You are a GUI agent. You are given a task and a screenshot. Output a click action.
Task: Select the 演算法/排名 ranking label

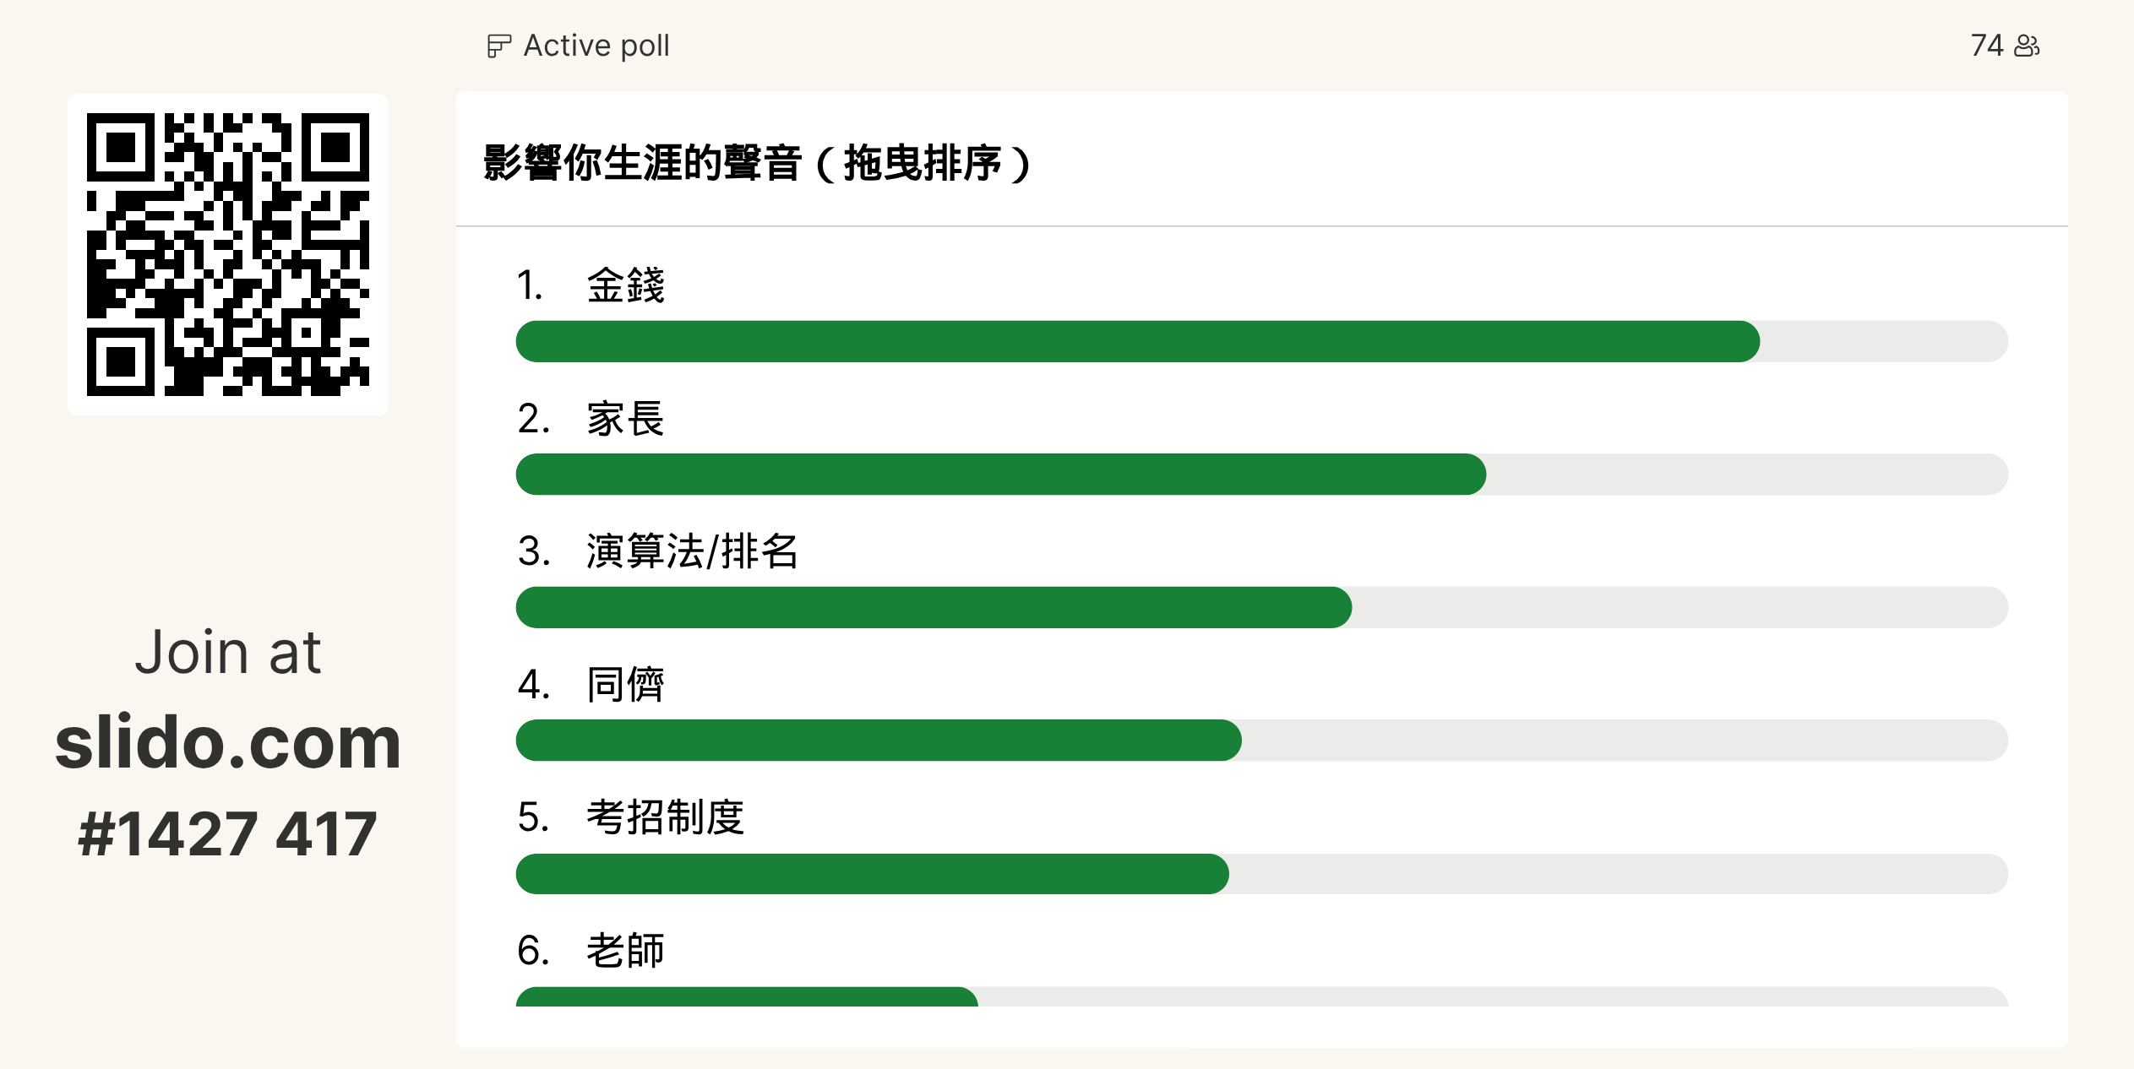coord(691,551)
